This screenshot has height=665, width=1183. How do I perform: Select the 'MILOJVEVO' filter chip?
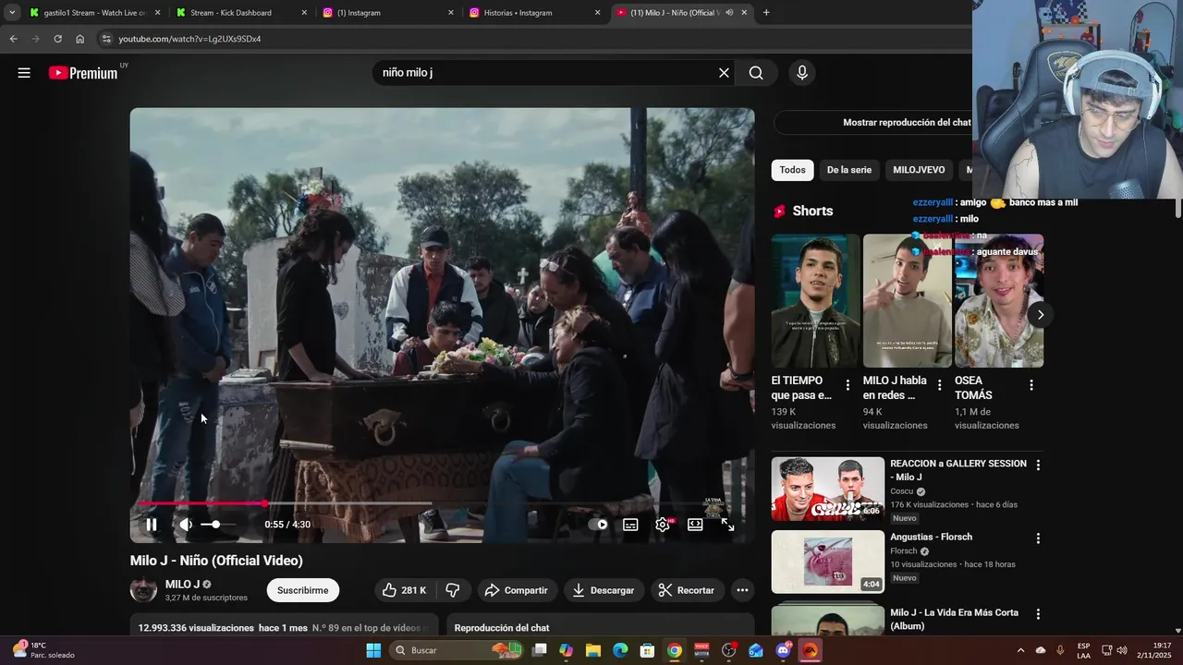coord(919,170)
